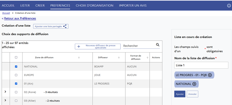Check the 02 (Aisne) row checkbox
This screenshot has width=232, height=105.
coord(16,92)
